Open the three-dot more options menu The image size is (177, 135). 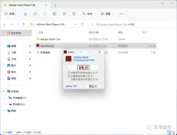click(x=121, y=14)
